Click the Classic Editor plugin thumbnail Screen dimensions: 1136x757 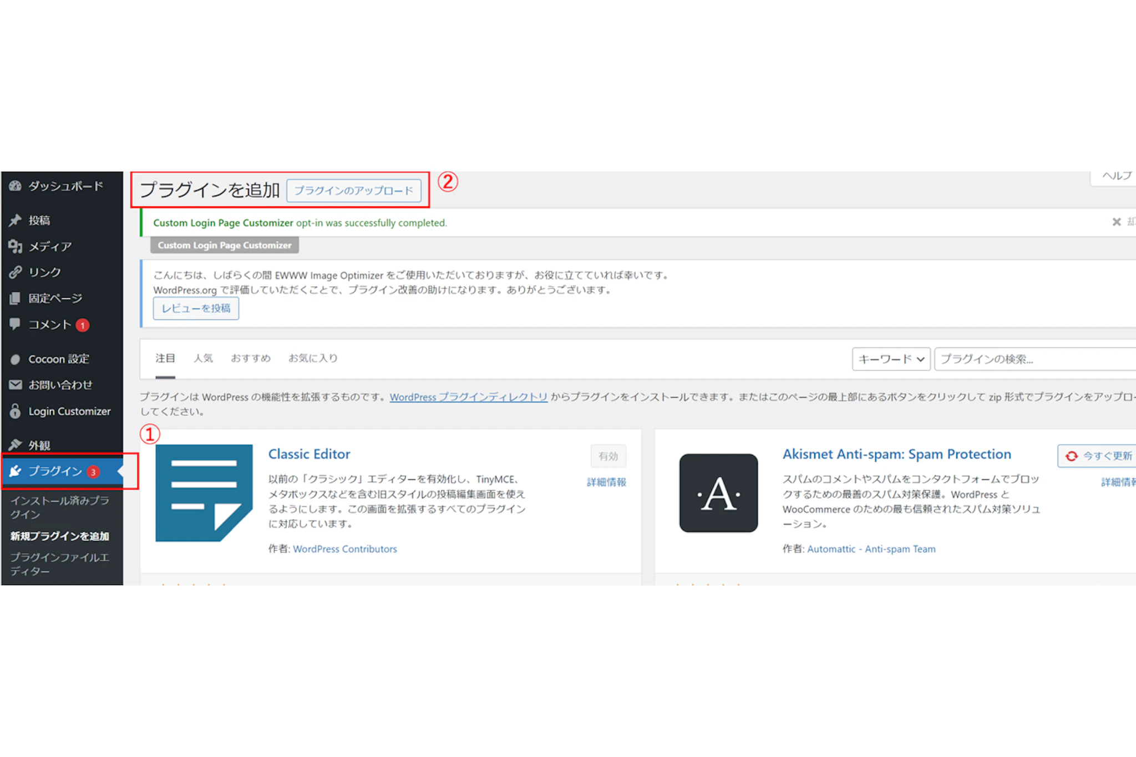tap(204, 492)
